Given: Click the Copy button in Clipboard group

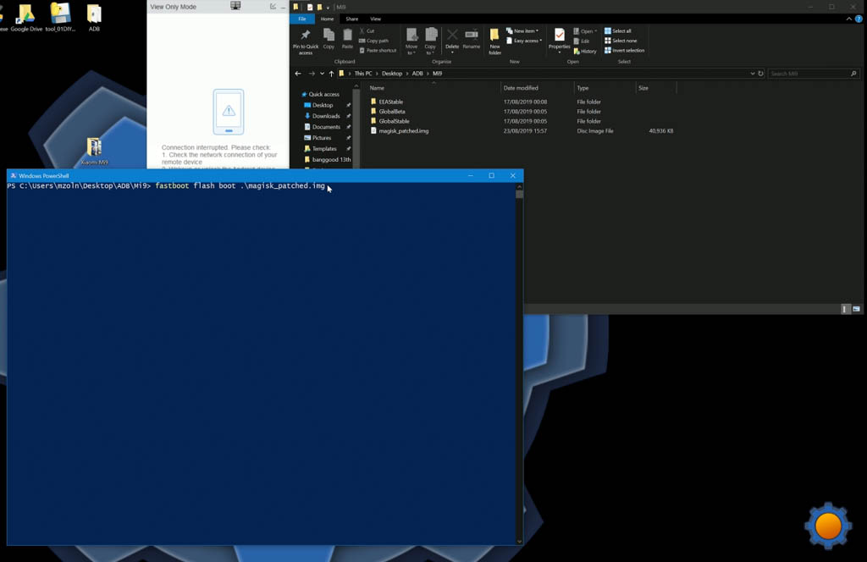Looking at the screenshot, I should pos(329,39).
